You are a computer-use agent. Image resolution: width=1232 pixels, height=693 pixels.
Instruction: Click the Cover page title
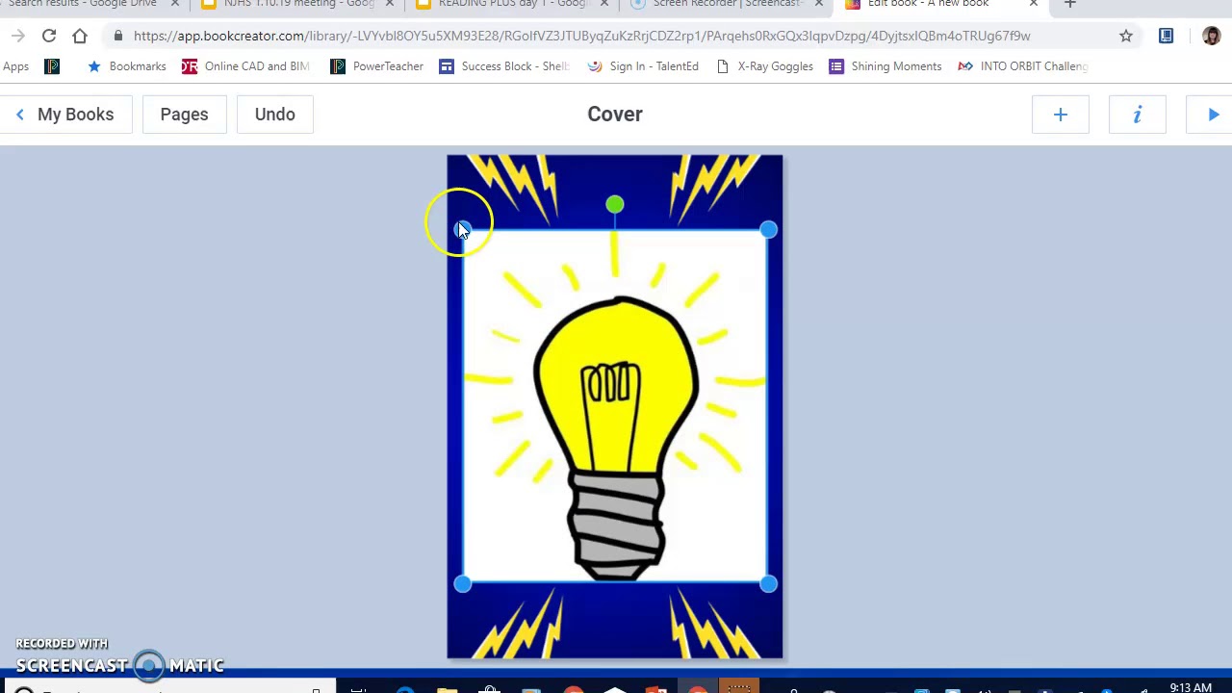615,114
